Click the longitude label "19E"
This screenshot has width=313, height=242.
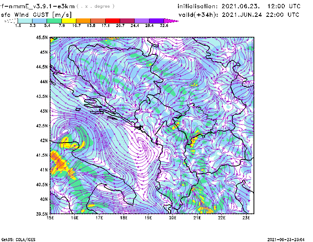(148, 218)
